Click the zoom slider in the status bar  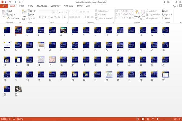pos(164,119)
